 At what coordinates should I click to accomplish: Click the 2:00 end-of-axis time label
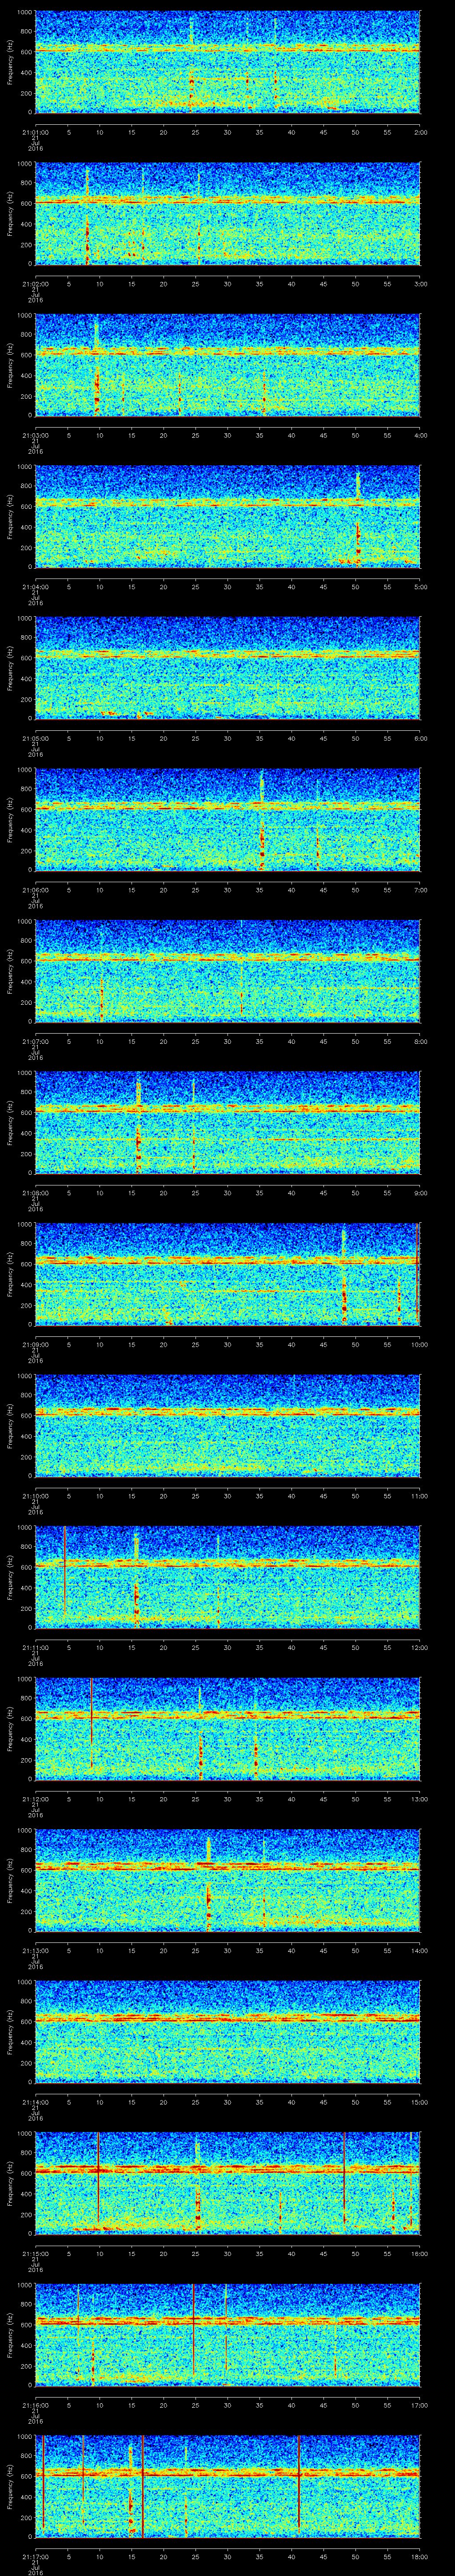pyautogui.click(x=420, y=131)
